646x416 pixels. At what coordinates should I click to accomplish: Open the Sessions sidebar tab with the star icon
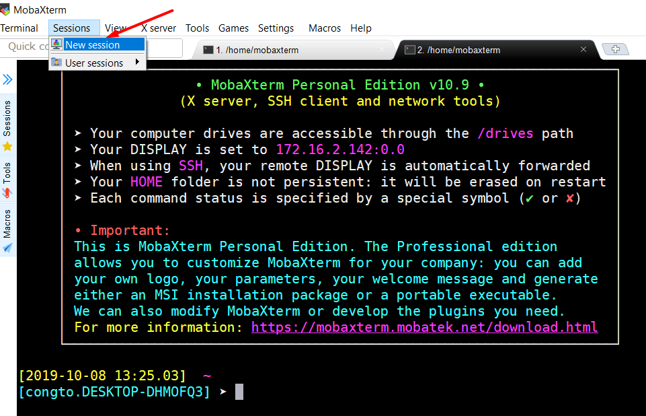(7, 146)
